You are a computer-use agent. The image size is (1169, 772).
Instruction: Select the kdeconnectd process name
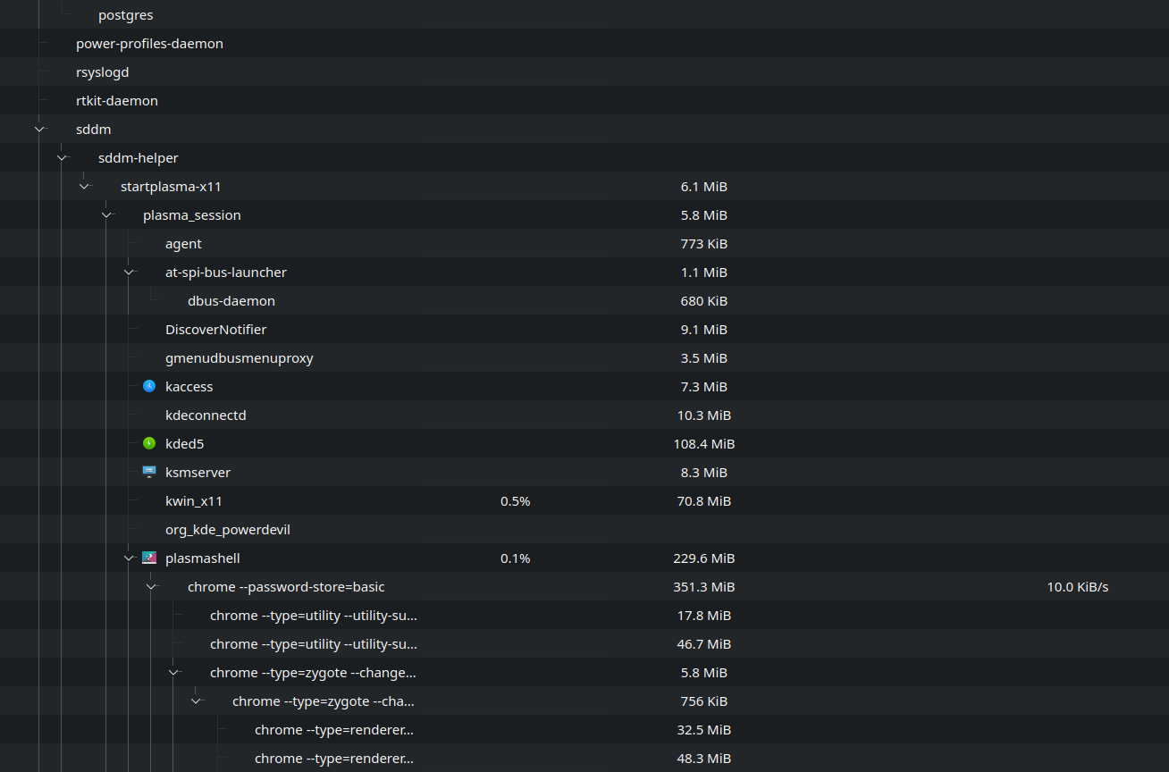click(x=206, y=415)
